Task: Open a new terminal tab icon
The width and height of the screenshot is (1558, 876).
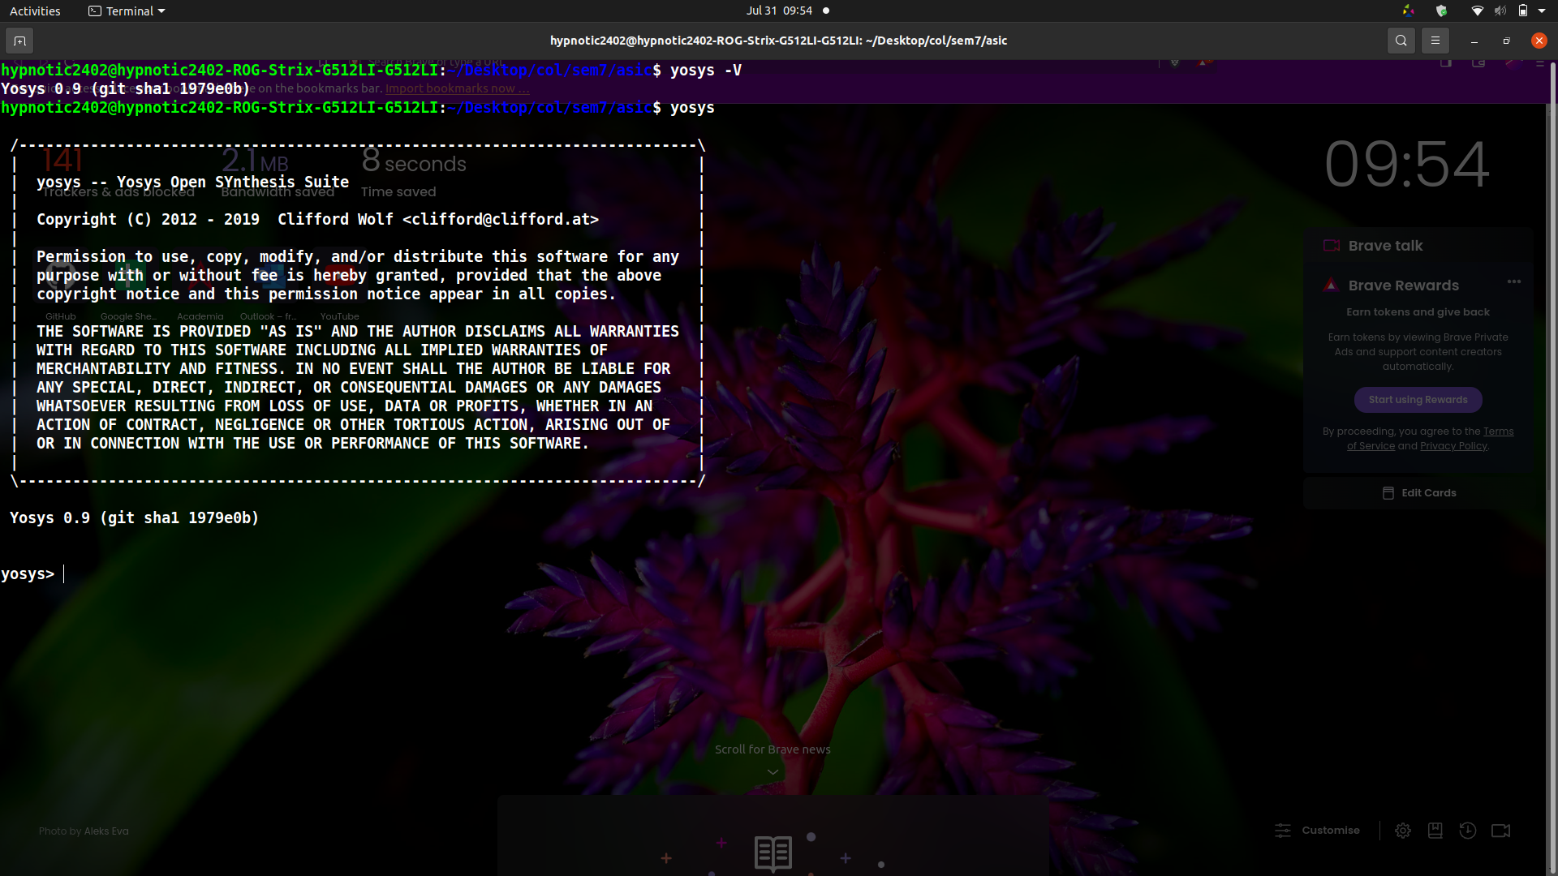Action: (19, 40)
